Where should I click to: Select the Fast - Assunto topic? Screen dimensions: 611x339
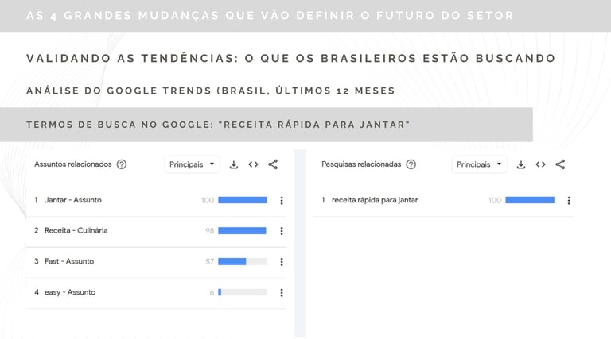tap(70, 261)
